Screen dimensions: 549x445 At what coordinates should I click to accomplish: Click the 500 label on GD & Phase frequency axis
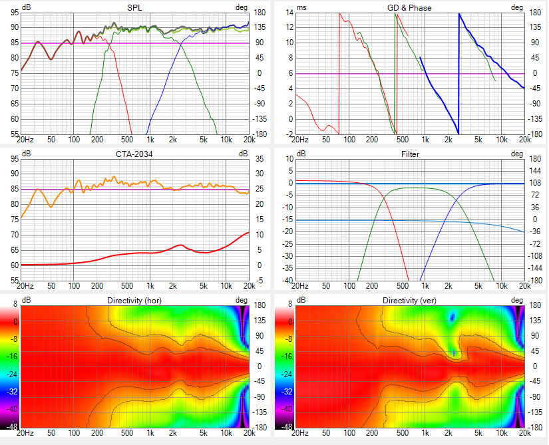coord(403,140)
